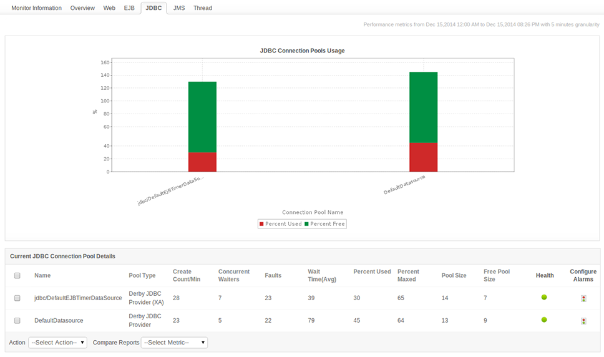Click the DefaultDatasource name link in table
Screen dimensions: 604x357
click(x=59, y=321)
